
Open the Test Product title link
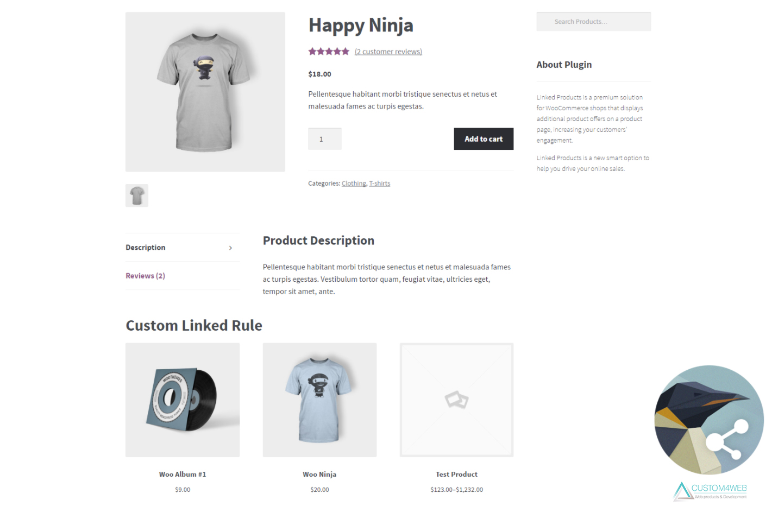pyautogui.click(x=456, y=475)
